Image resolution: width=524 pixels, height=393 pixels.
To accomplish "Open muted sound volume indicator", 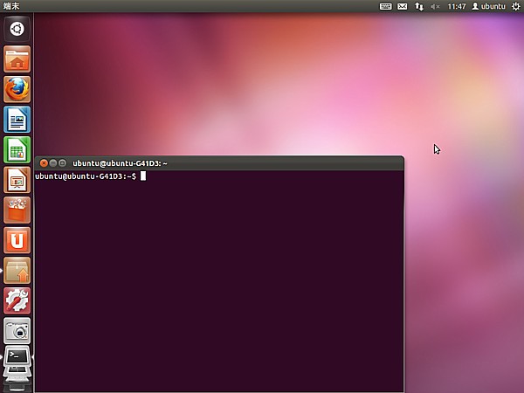I will coord(435,6).
